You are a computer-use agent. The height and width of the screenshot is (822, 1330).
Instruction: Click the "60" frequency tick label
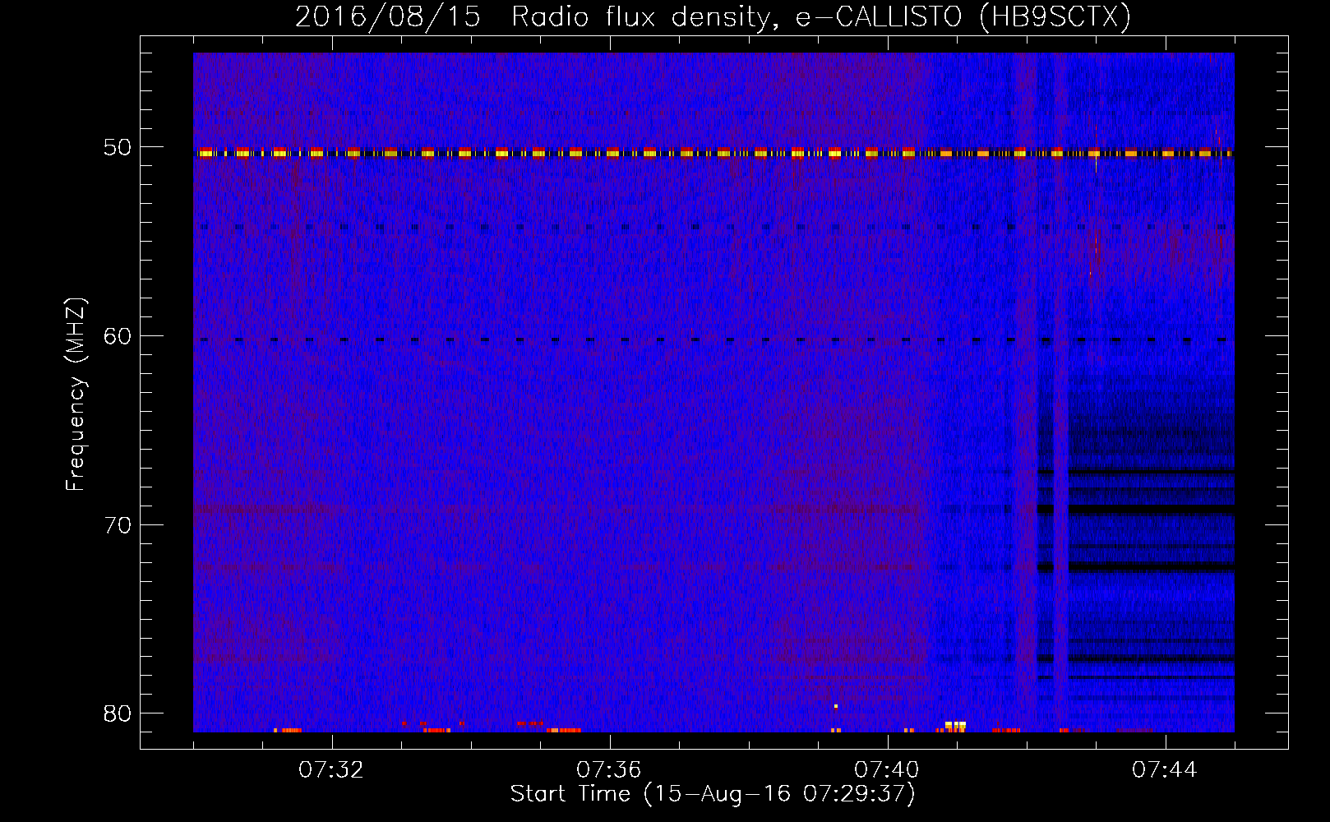click(x=118, y=335)
